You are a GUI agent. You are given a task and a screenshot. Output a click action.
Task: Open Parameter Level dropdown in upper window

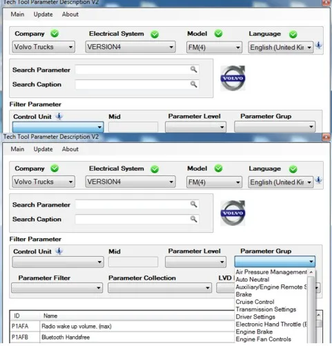pyautogui.click(x=195, y=127)
